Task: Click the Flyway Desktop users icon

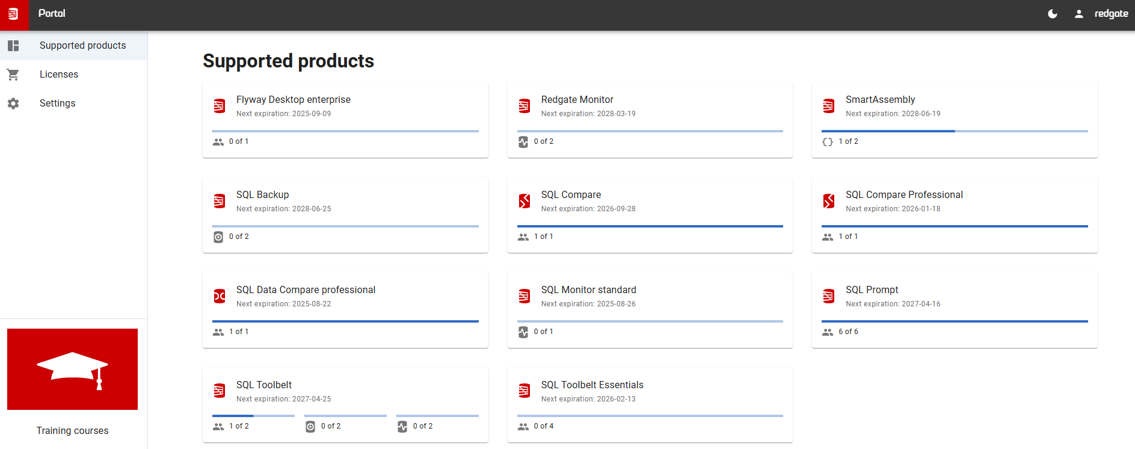Action: coord(218,142)
